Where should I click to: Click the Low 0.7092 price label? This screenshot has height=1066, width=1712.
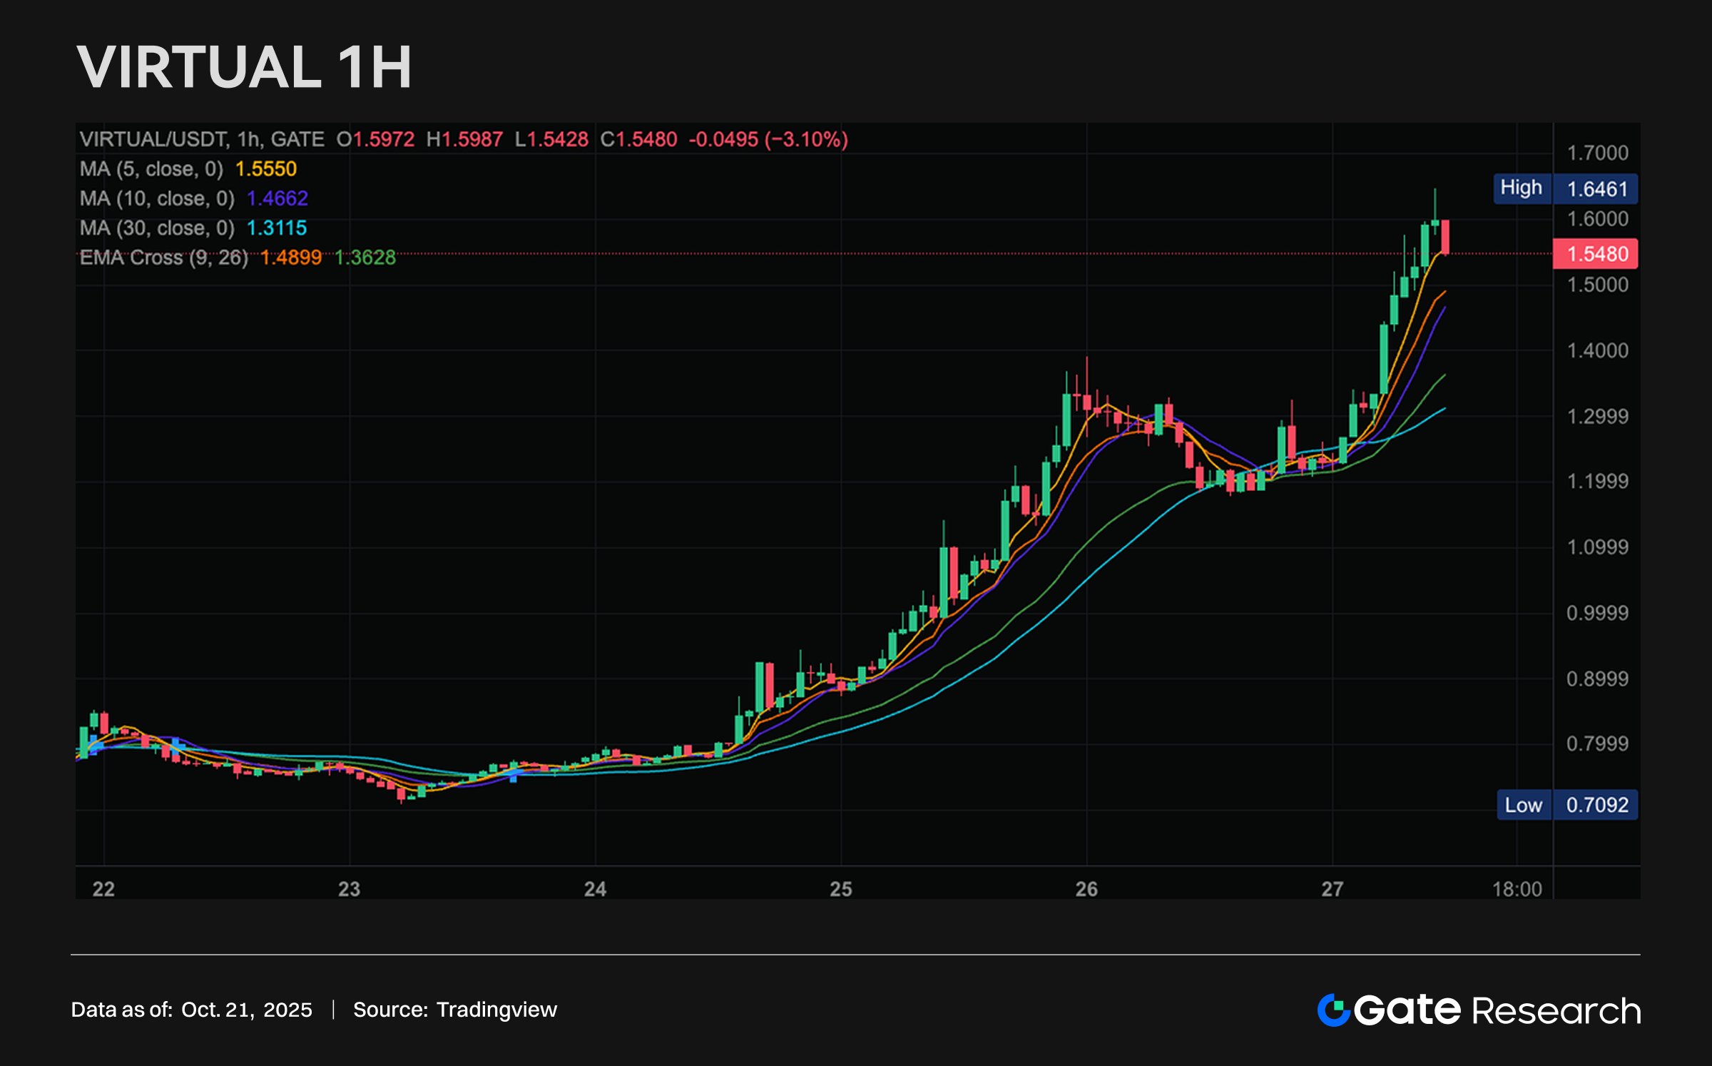tap(1566, 805)
